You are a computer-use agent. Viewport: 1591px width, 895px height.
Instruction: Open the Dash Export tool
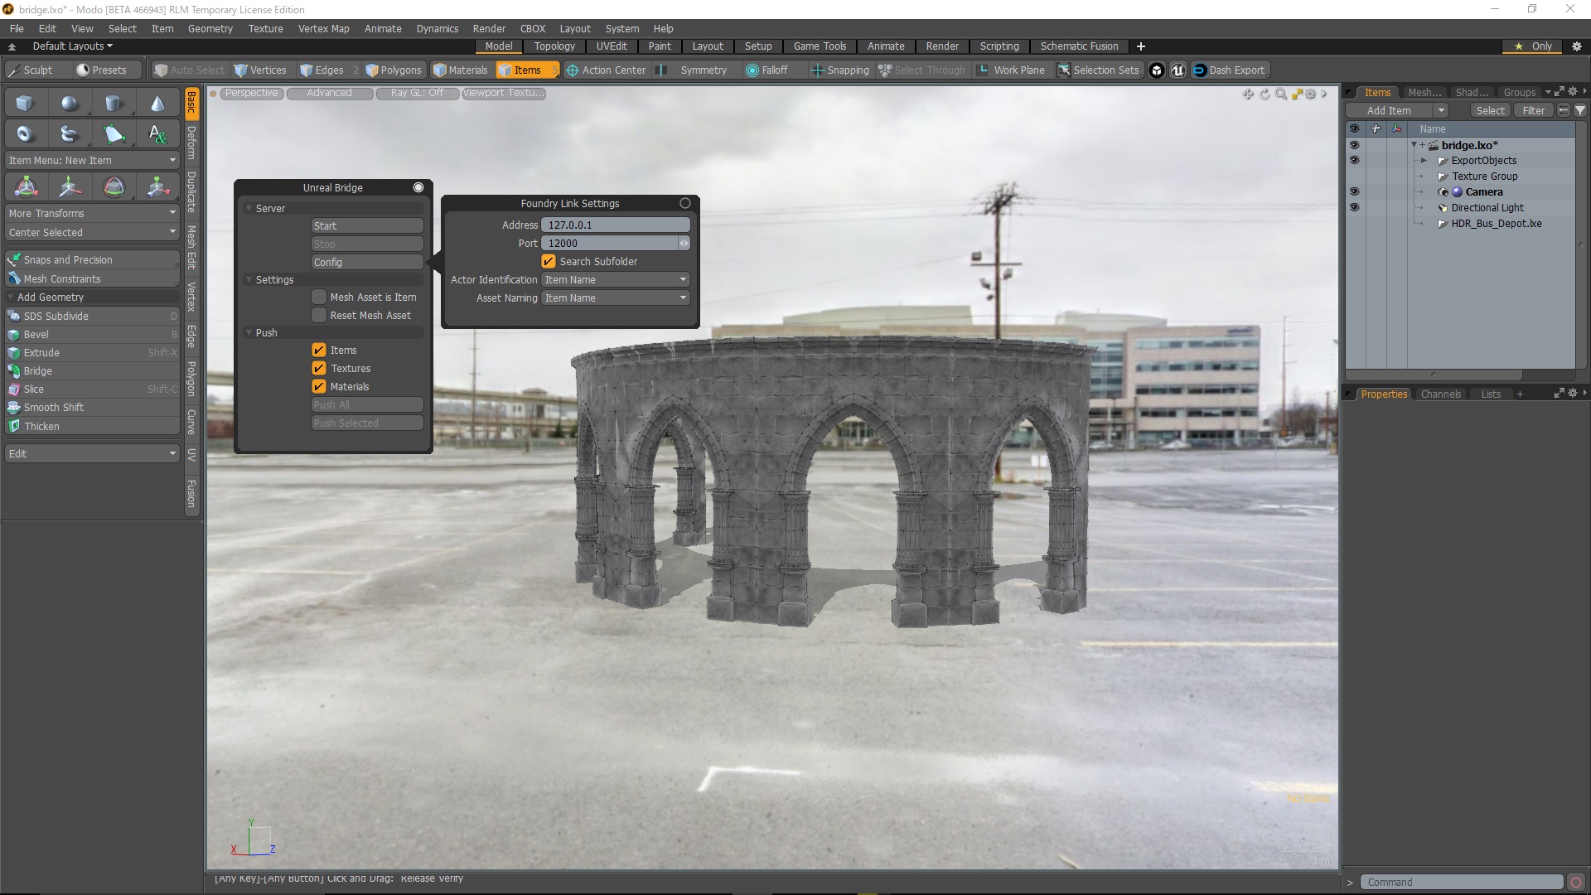(x=1230, y=70)
